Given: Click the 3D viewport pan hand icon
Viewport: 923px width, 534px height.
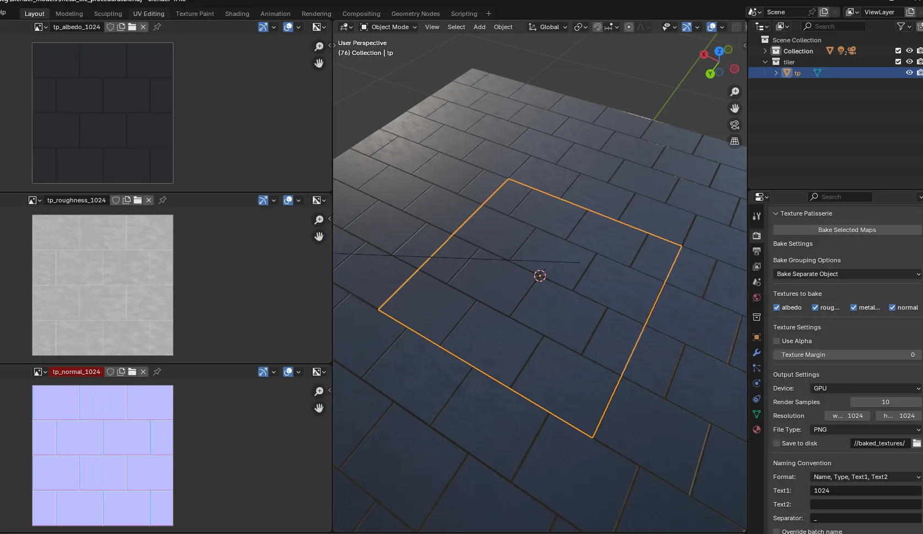Looking at the screenshot, I should tap(735, 108).
